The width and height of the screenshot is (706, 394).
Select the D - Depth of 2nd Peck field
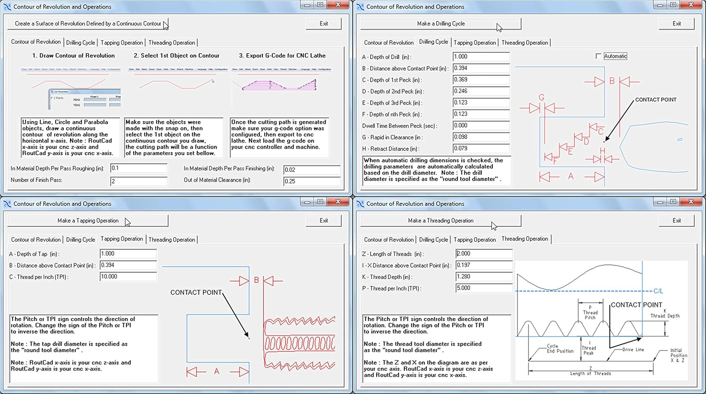481,91
